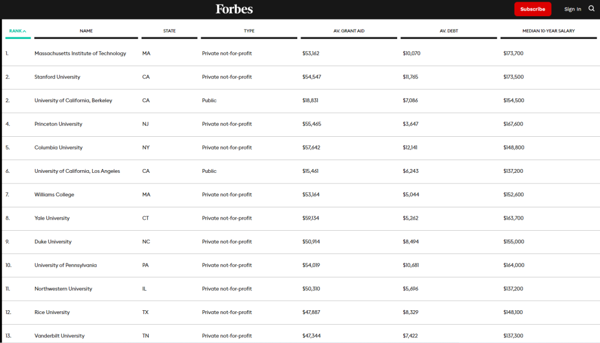Open the search magnifier icon
The height and width of the screenshot is (343, 600).
coord(592,8)
